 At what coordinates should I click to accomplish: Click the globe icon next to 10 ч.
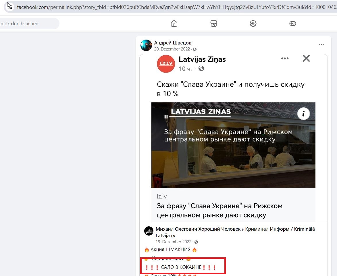[x=201, y=69]
